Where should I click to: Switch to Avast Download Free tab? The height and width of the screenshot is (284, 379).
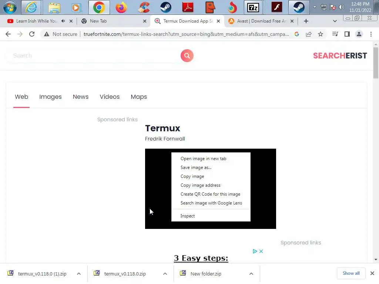[262, 21]
